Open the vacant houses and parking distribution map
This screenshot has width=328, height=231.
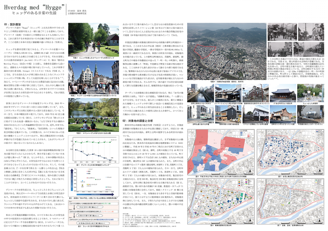[290, 201]
